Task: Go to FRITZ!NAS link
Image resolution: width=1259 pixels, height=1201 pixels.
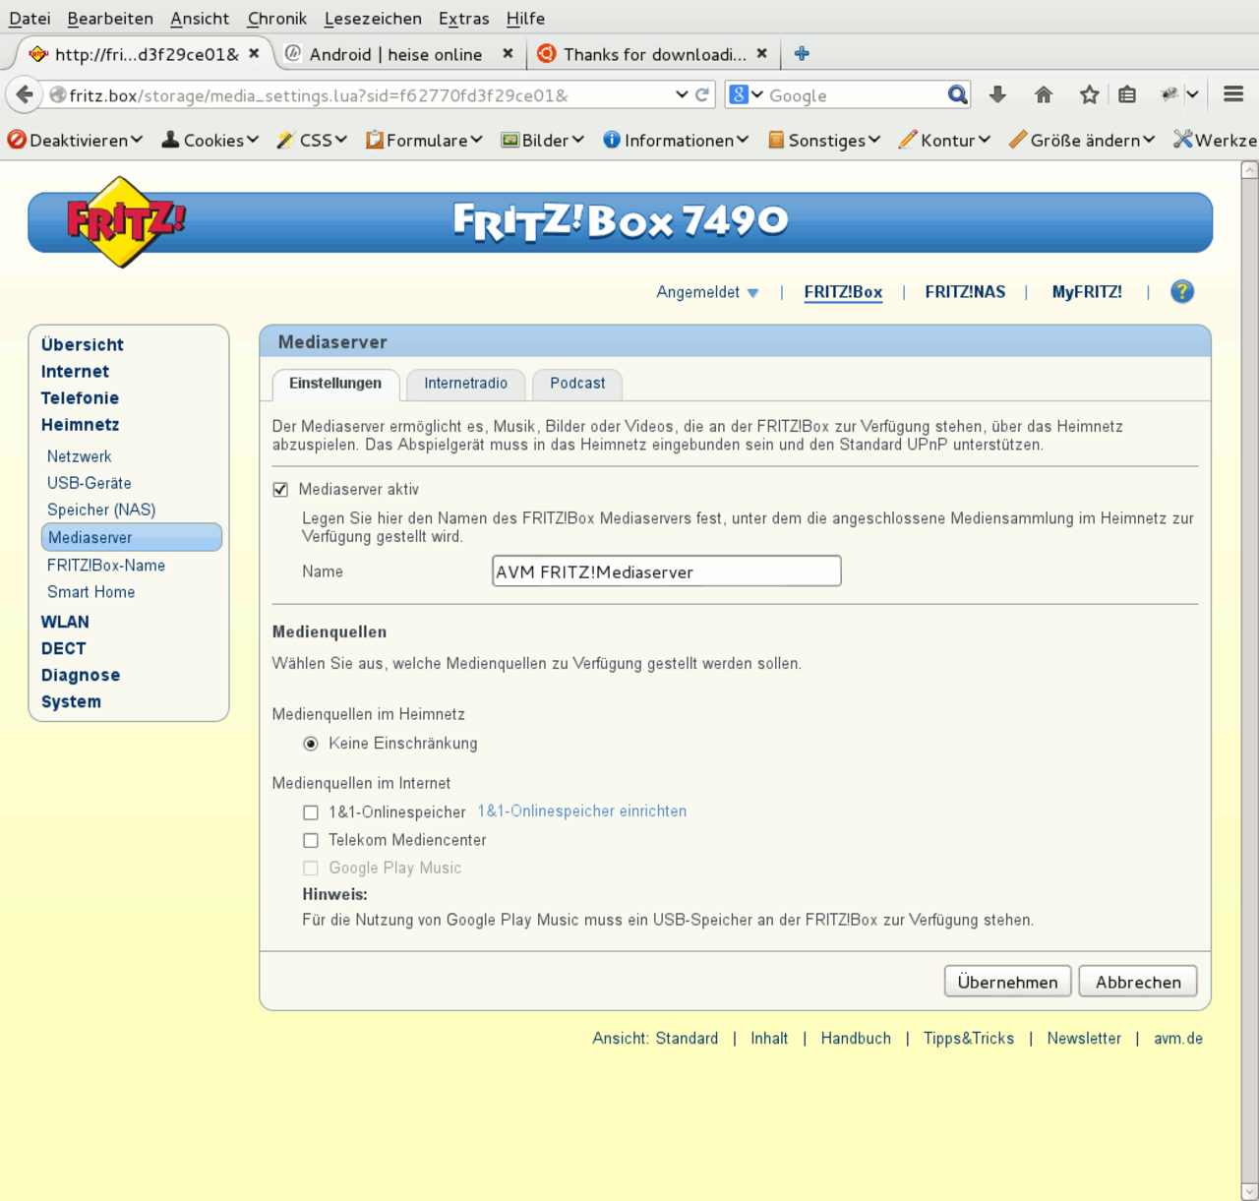Action: point(965,292)
